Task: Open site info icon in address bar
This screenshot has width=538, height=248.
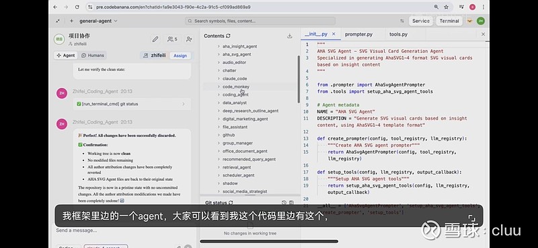Action: [x=90, y=7]
